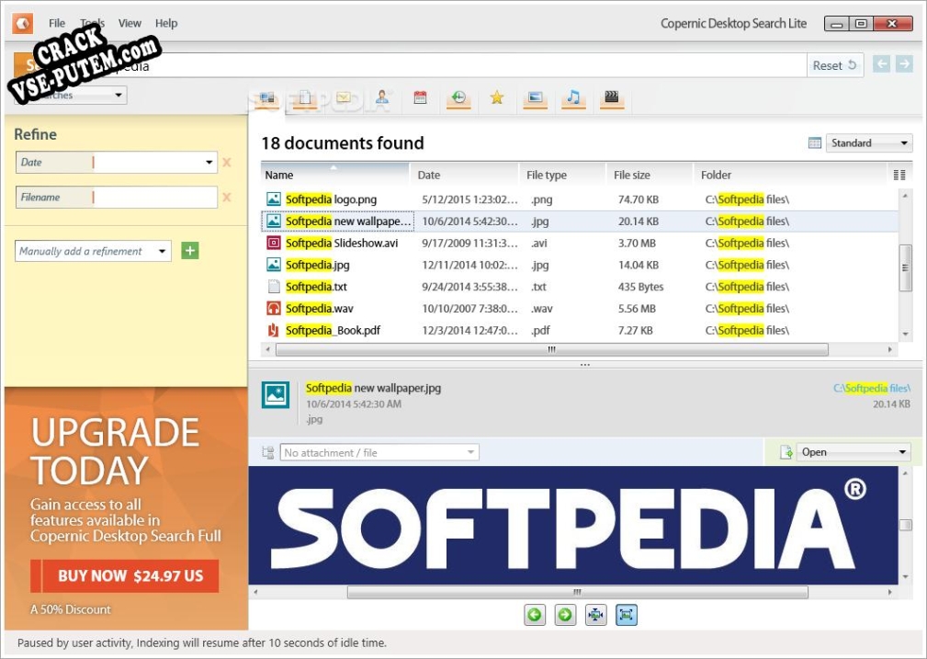The width and height of the screenshot is (927, 659).
Task: Click the 435 Bytes file size cell
Action: coord(641,287)
